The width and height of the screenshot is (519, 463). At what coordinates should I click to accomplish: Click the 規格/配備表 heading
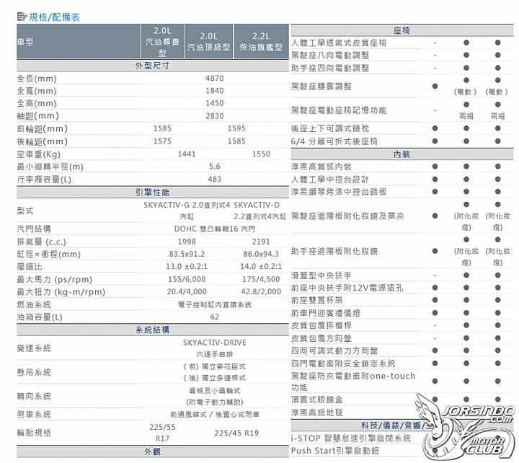click(54, 17)
